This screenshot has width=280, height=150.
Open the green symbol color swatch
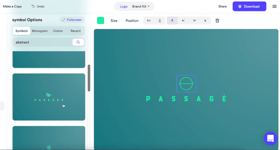(x=101, y=20)
